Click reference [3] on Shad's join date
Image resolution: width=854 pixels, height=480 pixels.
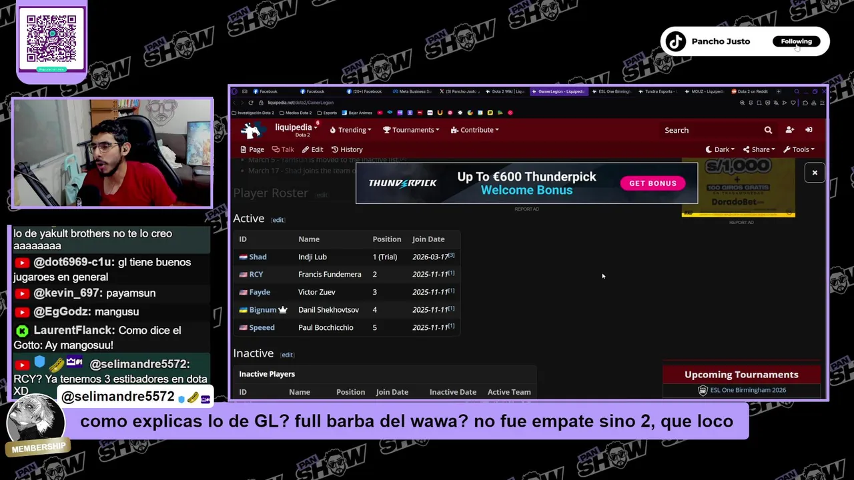tap(452, 255)
